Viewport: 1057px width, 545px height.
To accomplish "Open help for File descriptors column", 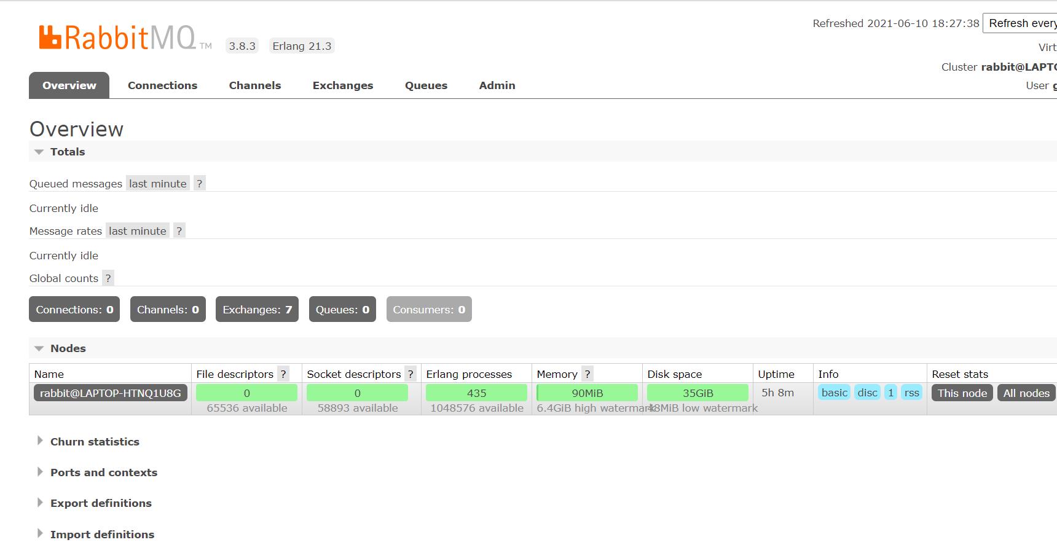I will (x=283, y=374).
